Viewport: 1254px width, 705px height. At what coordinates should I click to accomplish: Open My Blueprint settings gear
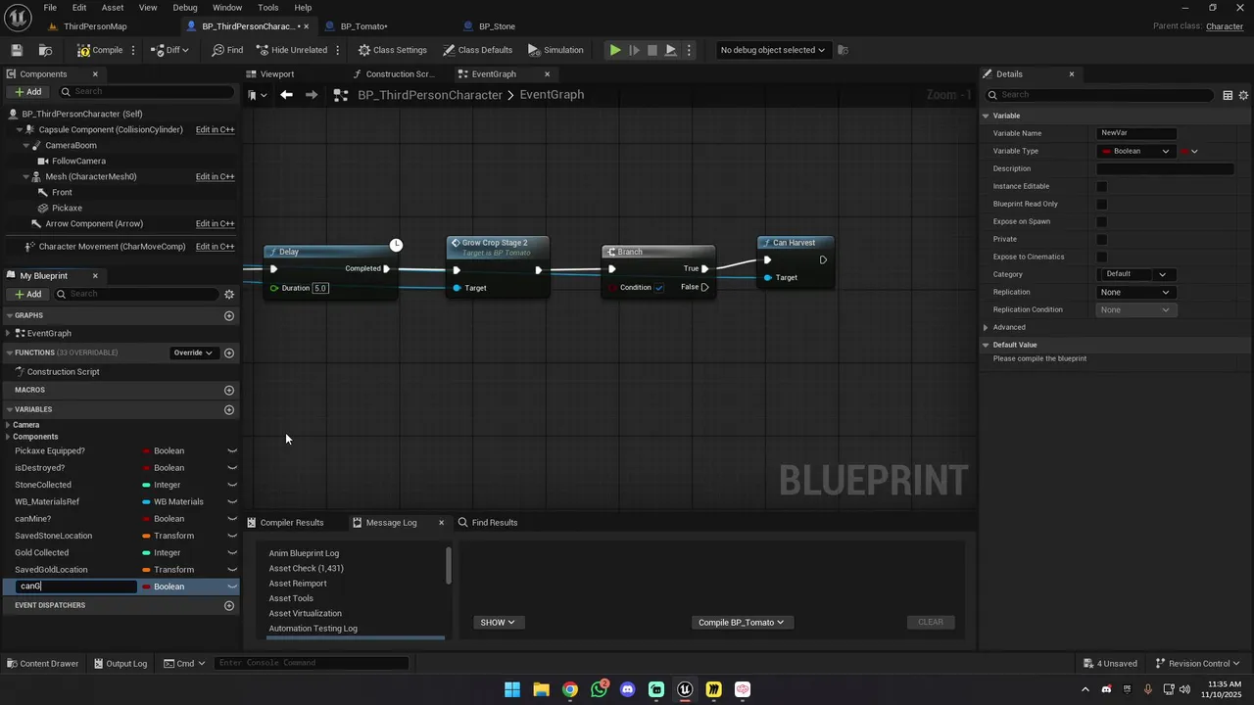[229, 294]
